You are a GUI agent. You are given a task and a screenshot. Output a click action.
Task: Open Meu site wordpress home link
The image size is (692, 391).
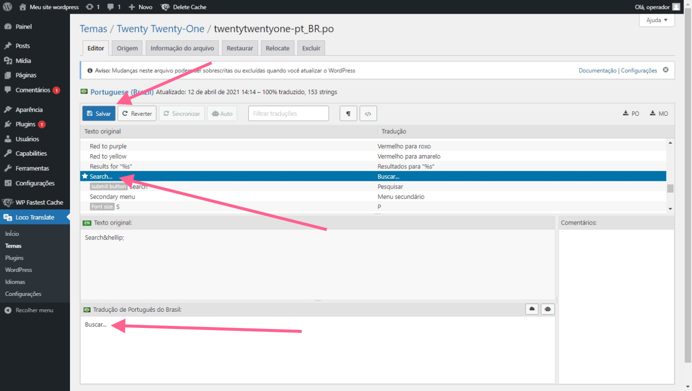tap(49, 7)
